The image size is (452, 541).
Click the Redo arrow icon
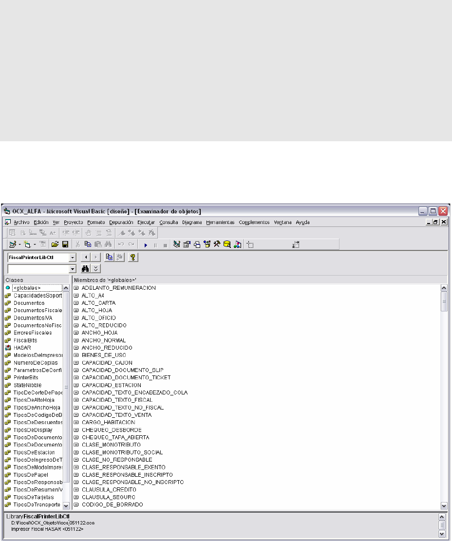131,244
